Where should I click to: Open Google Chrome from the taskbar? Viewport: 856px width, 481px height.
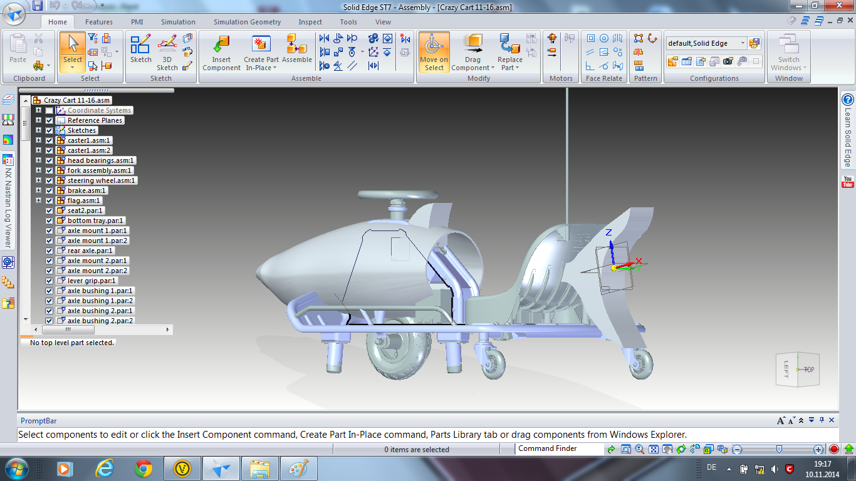144,468
